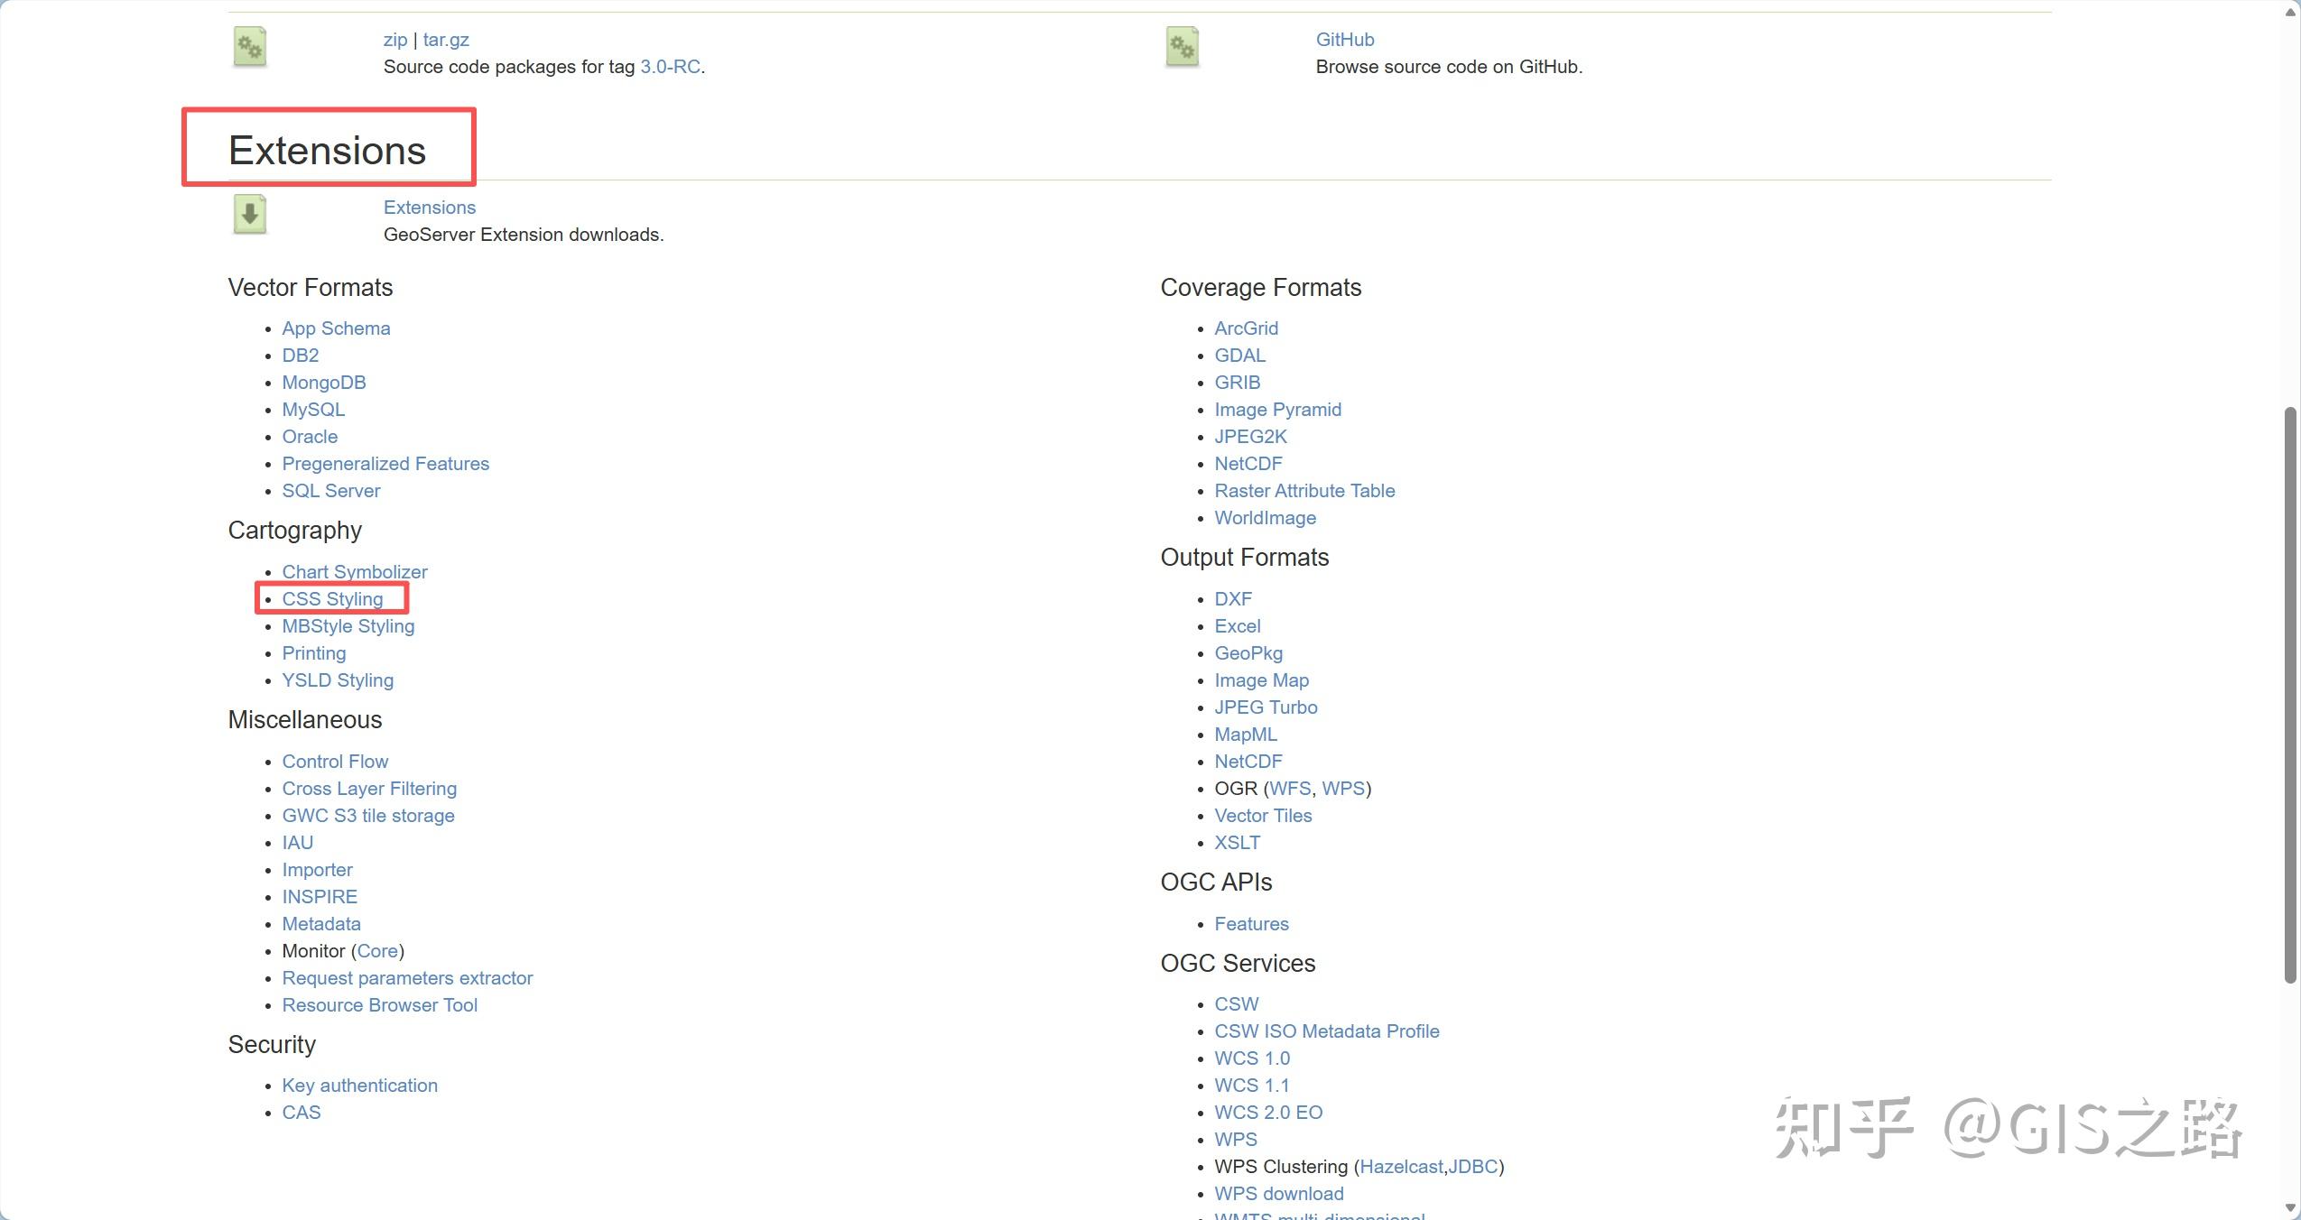Screen dimensions: 2301x1220
Task: Click the GitHub source gear icon
Action: click(x=1182, y=47)
